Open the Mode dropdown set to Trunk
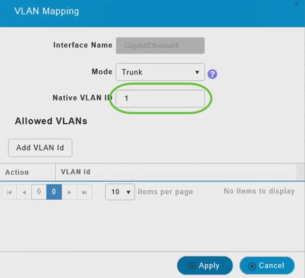The width and height of the screenshot is (305, 278). point(160,72)
